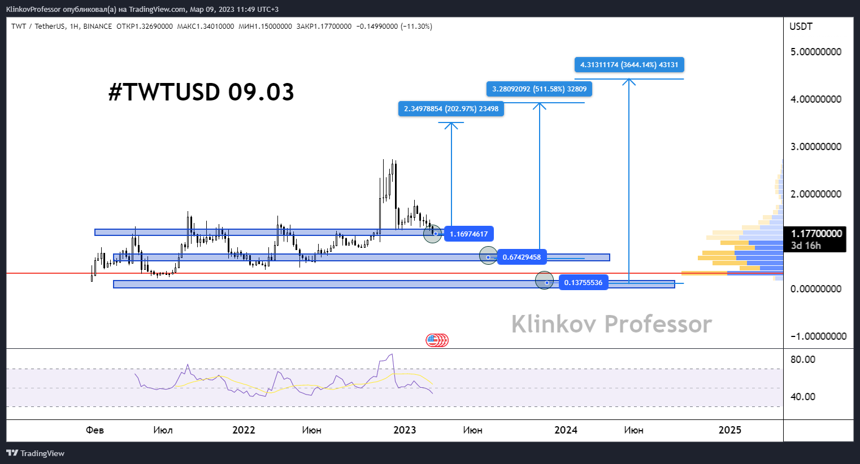The width and height of the screenshot is (860, 464).
Task: Click the current price tag 1.17700000
Action: pos(816,233)
